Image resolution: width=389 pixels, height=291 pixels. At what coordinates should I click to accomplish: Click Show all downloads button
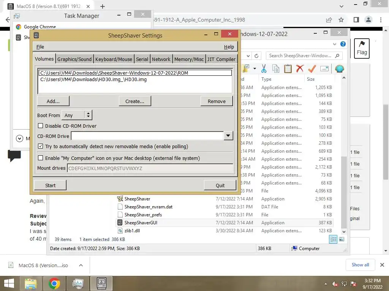[x=360, y=265]
